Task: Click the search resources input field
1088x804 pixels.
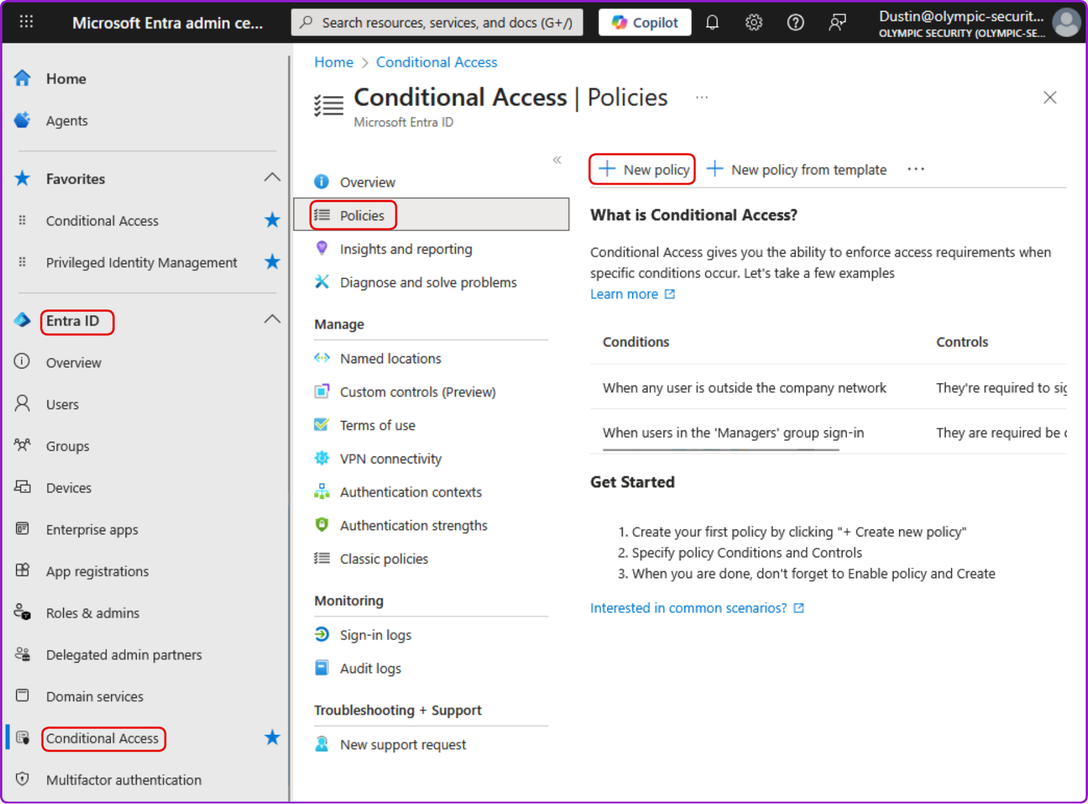Action: click(x=437, y=23)
